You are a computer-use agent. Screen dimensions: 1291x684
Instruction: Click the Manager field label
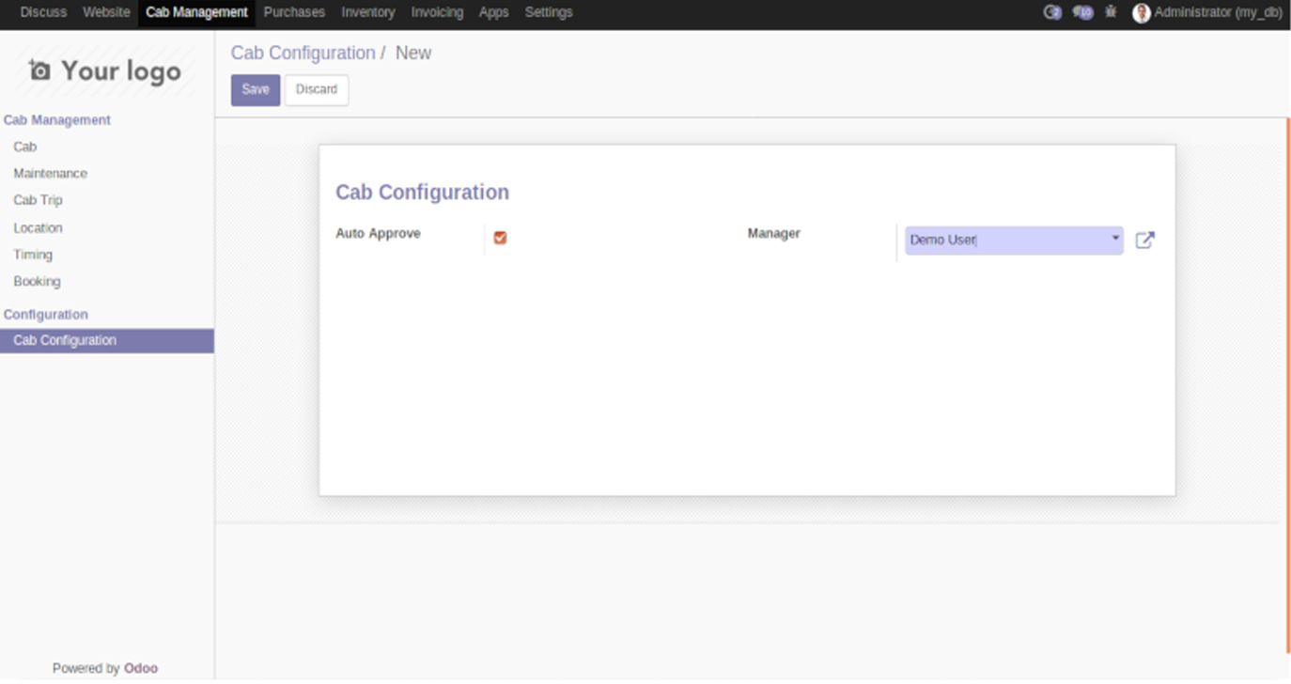coord(773,233)
